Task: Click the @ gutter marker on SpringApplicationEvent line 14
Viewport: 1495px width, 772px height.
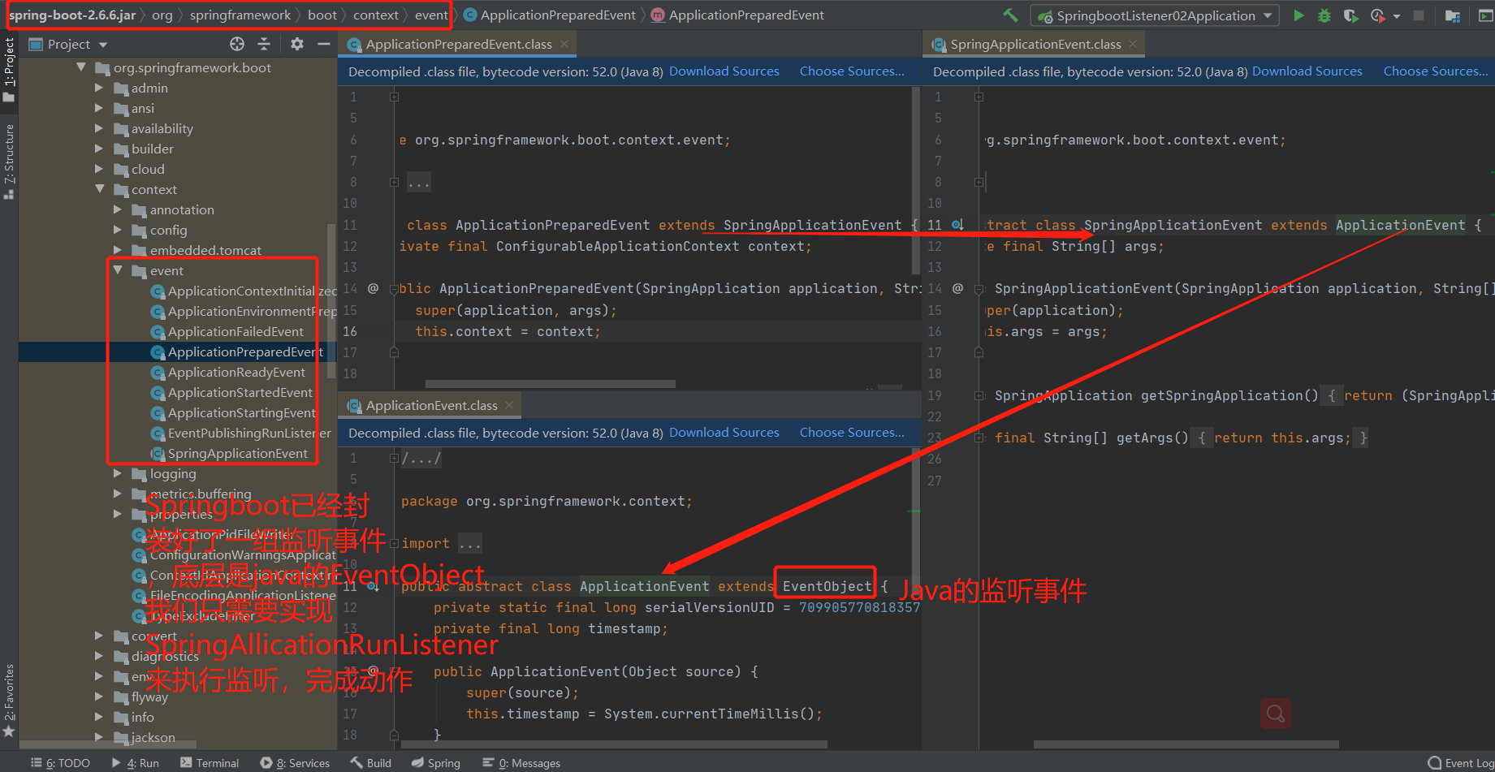Action: tap(957, 288)
